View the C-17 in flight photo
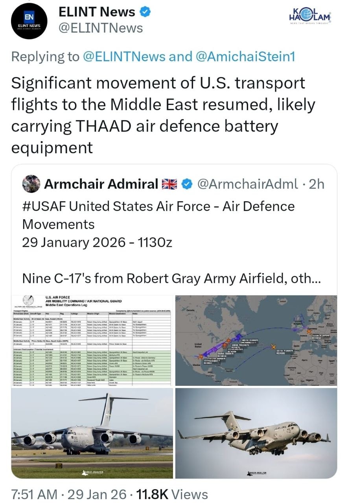348x503 pixels. [x=256, y=433]
